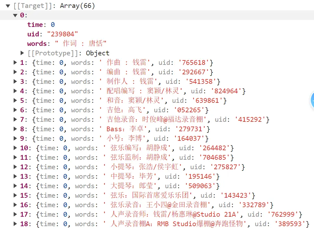The height and width of the screenshot is (229, 314).
Task: Click the uid value '824964'
Action: (226, 91)
